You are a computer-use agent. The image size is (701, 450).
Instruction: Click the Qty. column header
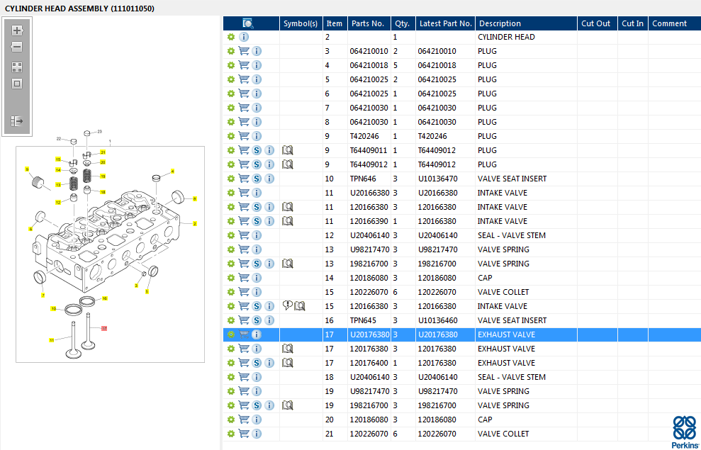coord(402,23)
